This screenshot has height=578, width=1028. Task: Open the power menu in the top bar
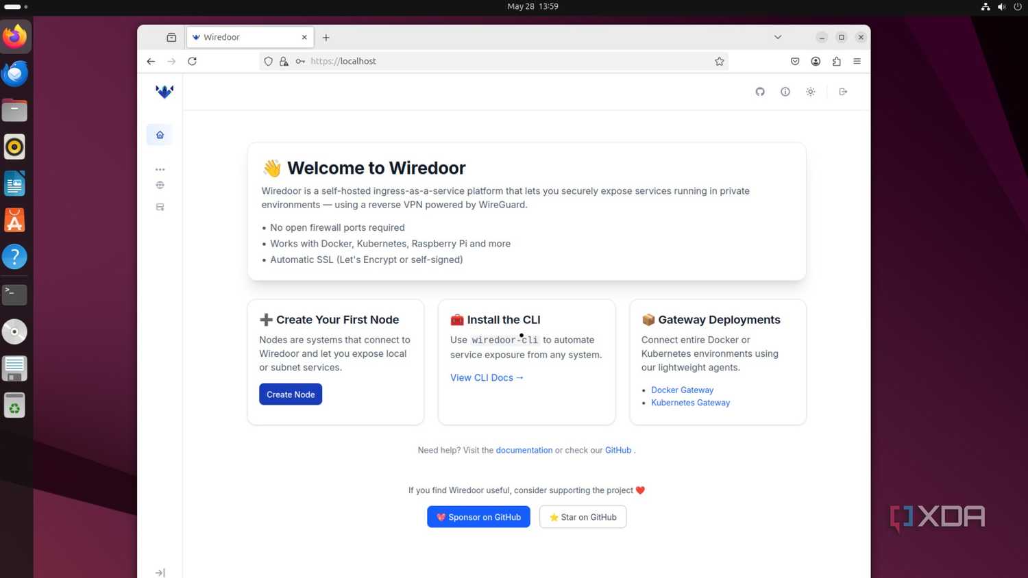(x=1018, y=7)
